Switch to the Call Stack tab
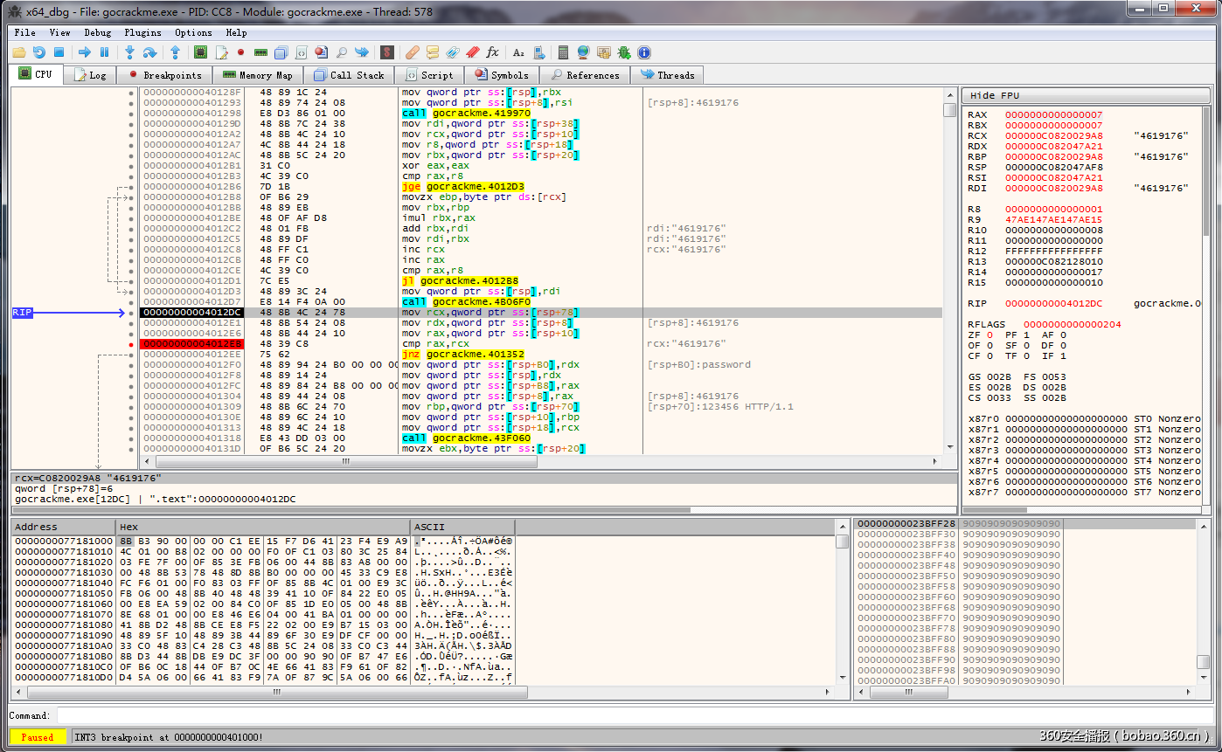The height and width of the screenshot is (752, 1222). click(x=349, y=75)
